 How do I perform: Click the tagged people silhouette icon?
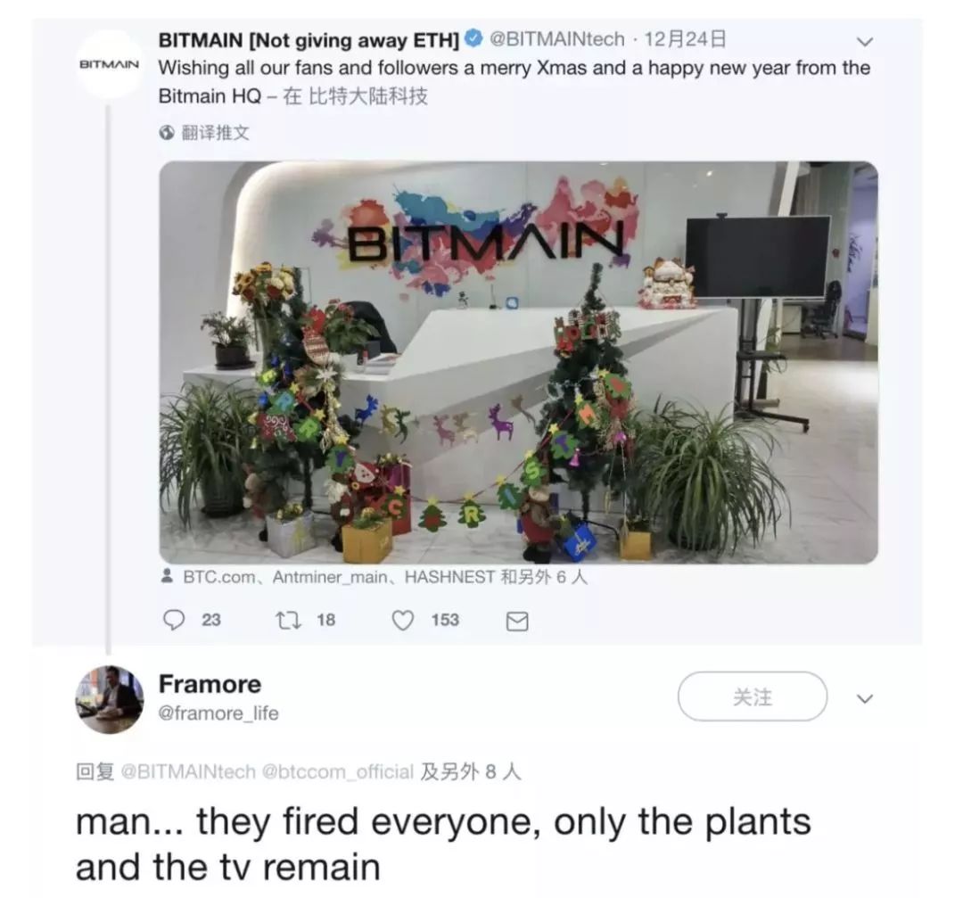(x=167, y=577)
